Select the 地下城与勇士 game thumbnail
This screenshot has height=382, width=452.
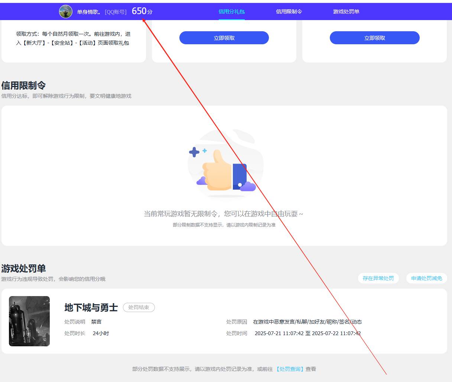(29, 321)
